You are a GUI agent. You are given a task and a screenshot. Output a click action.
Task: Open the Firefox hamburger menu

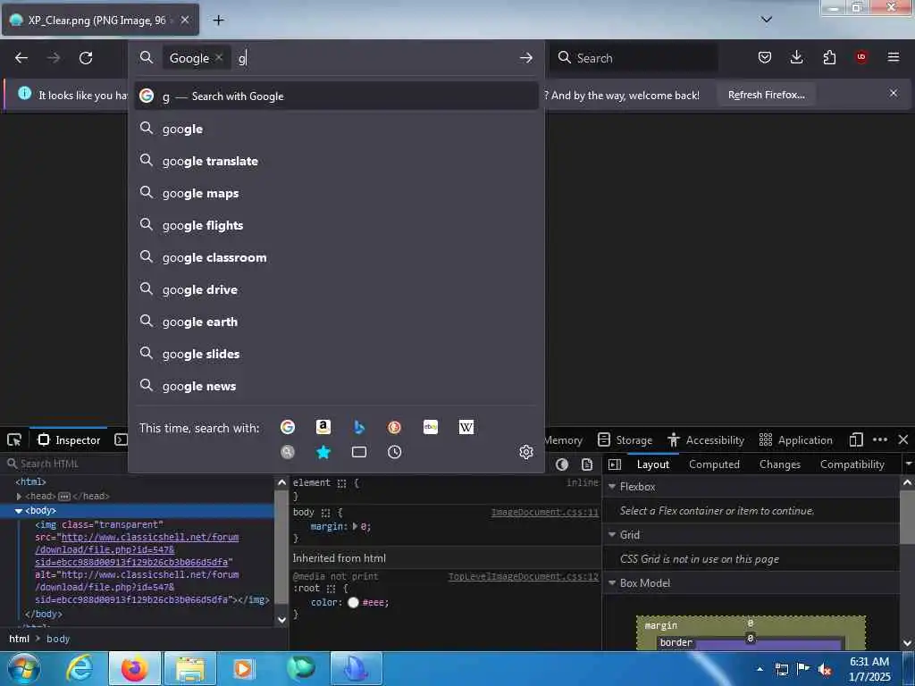click(894, 57)
